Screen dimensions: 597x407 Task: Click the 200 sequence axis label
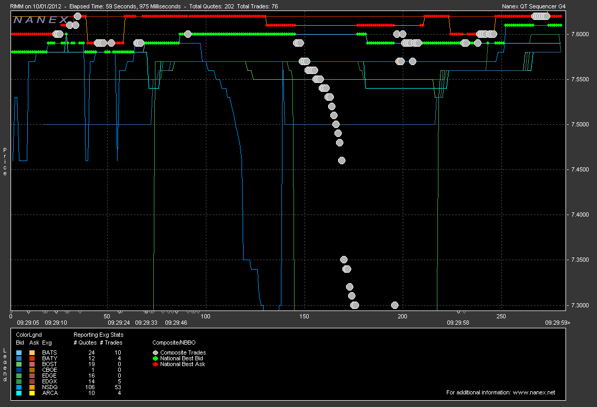[402, 316]
